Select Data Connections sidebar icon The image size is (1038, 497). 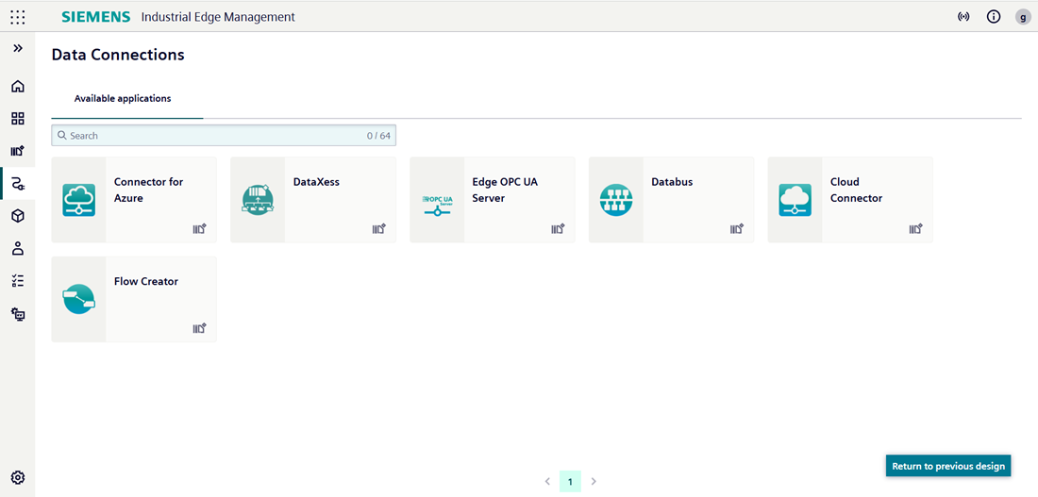click(18, 184)
